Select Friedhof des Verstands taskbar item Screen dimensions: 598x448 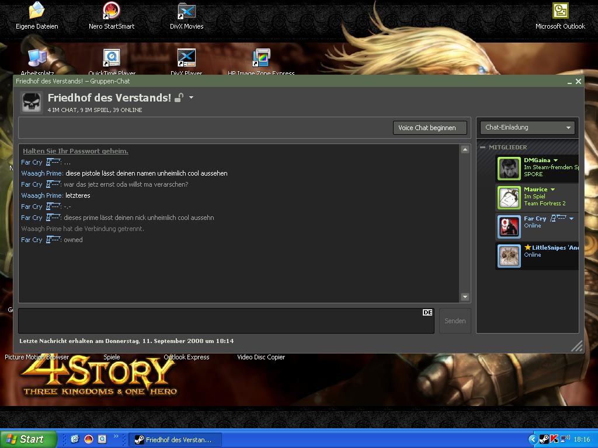coord(175,440)
